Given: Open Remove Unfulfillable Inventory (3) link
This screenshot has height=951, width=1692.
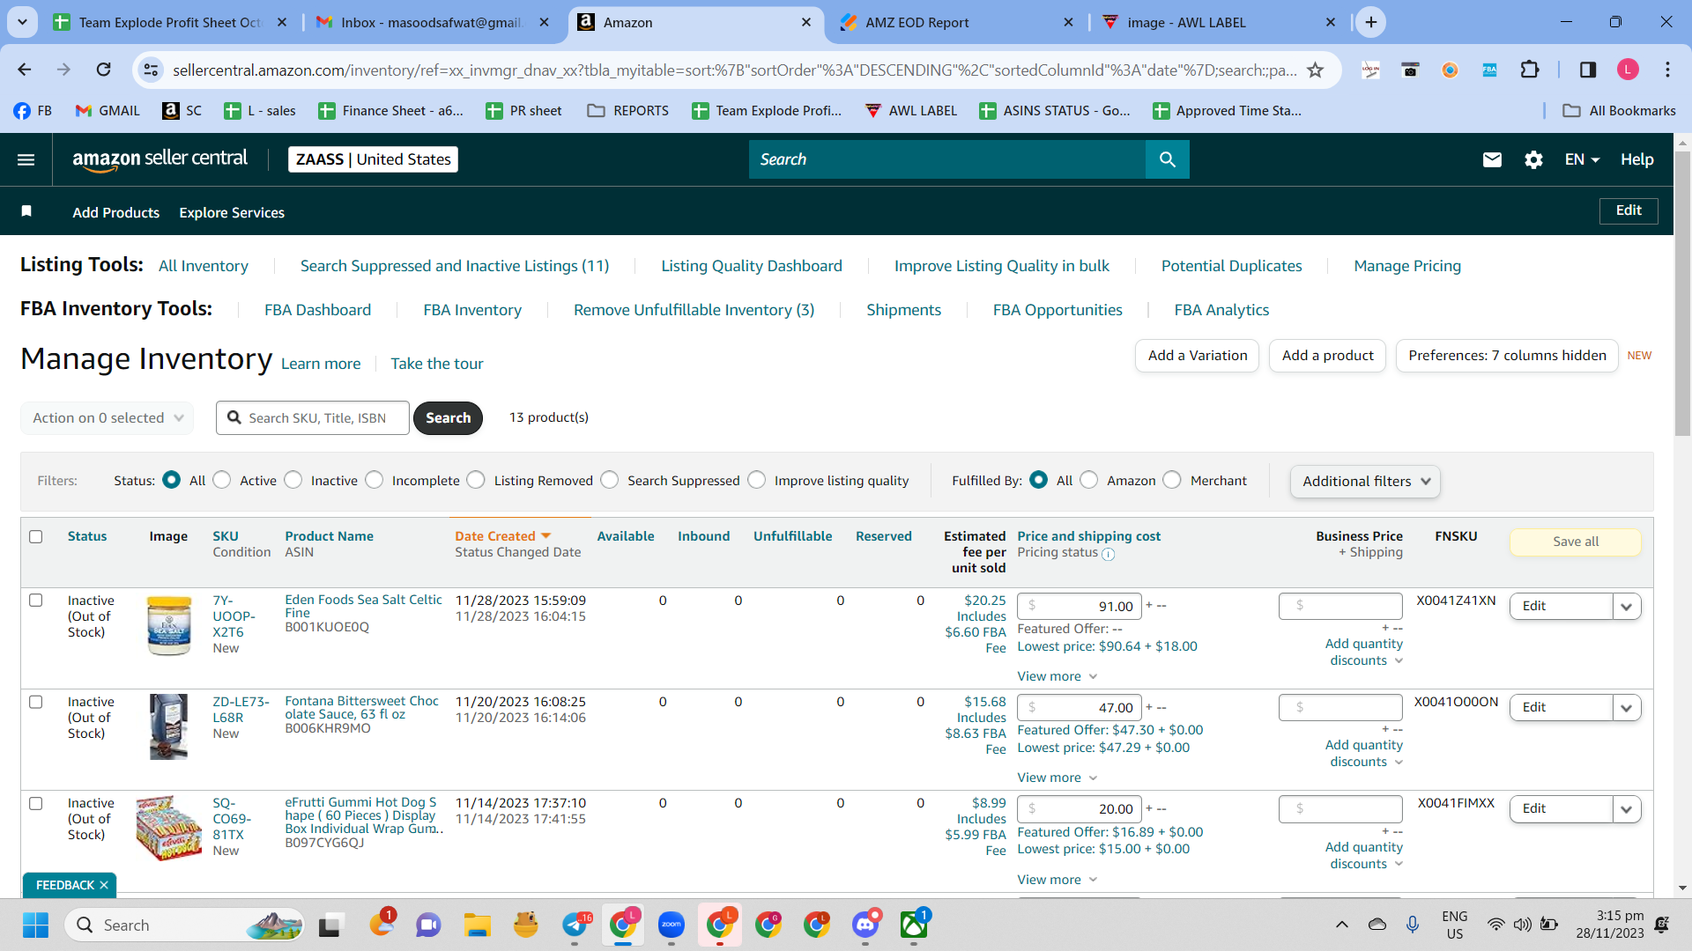Looking at the screenshot, I should click(x=694, y=310).
